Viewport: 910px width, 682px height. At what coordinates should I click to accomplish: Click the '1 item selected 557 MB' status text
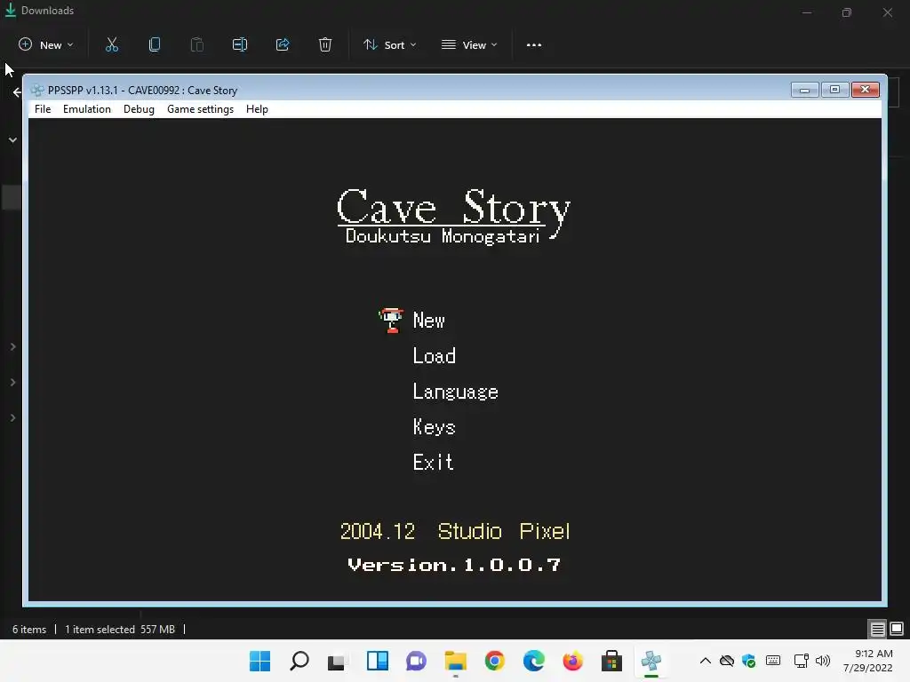click(120, 630)
